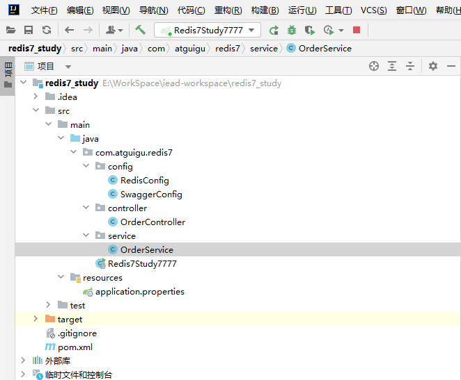Click the src breadcrumb segment
Viewport: 461px width, 380px height.
(x=77, y=49)
